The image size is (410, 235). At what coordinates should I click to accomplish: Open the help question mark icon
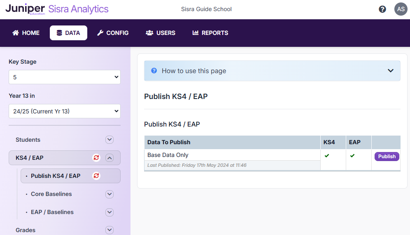pyautogui.click(x=382, y=9)
